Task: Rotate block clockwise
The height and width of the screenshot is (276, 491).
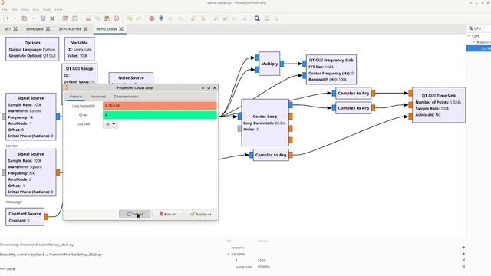Action: pyautogui.click(x=203, y=18)
